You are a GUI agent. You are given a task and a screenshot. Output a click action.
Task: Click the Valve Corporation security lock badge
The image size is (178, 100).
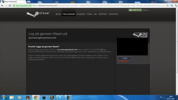tap(22, 6)
